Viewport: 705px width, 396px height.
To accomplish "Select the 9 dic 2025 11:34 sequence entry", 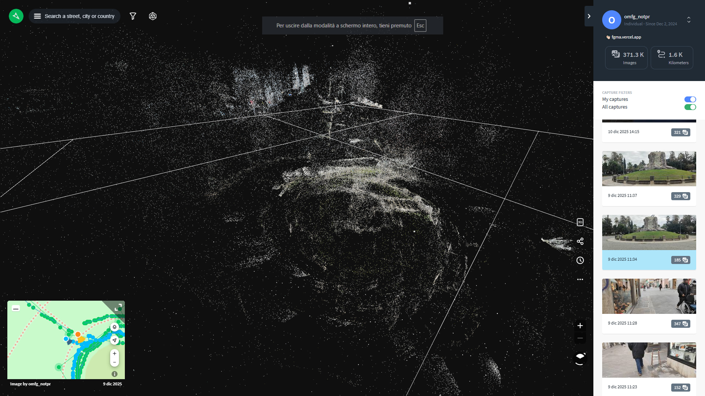I will tap(649, 242).
